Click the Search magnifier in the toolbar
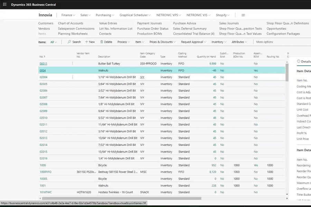Screen dimensions: 311x207 pos(74,42)
